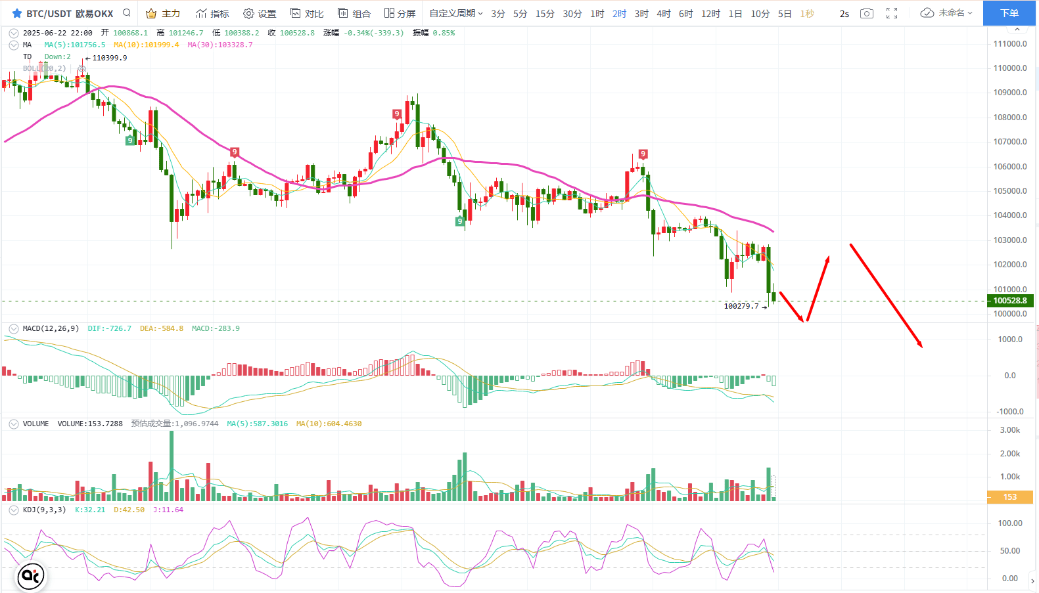The width and height of the screenshot is (1039, 593).
Task: Click the J:11.64 value
Action: click(x=168, y=510)
